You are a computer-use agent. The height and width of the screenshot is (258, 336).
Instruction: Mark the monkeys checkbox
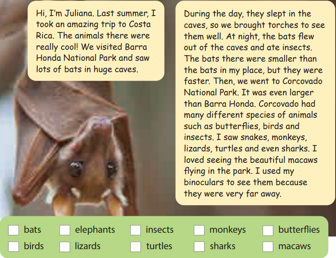coord(199,230)
